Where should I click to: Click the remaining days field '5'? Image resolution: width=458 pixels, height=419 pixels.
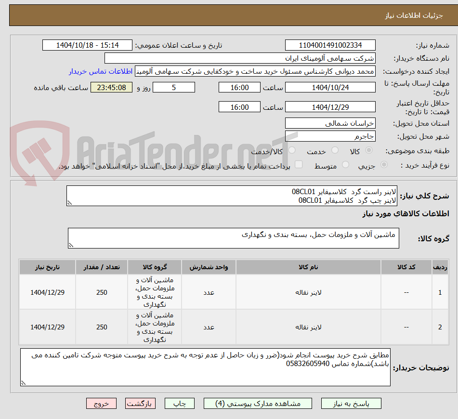coord(174,87)
